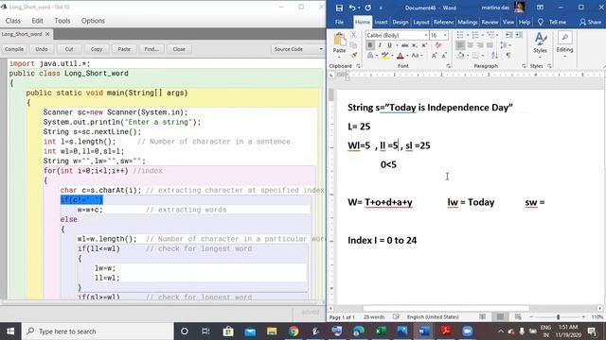This screenshot has height=340, width=606.
Task: Toggle Superscript in Word ribbon
Action: [x=424, y=45]
